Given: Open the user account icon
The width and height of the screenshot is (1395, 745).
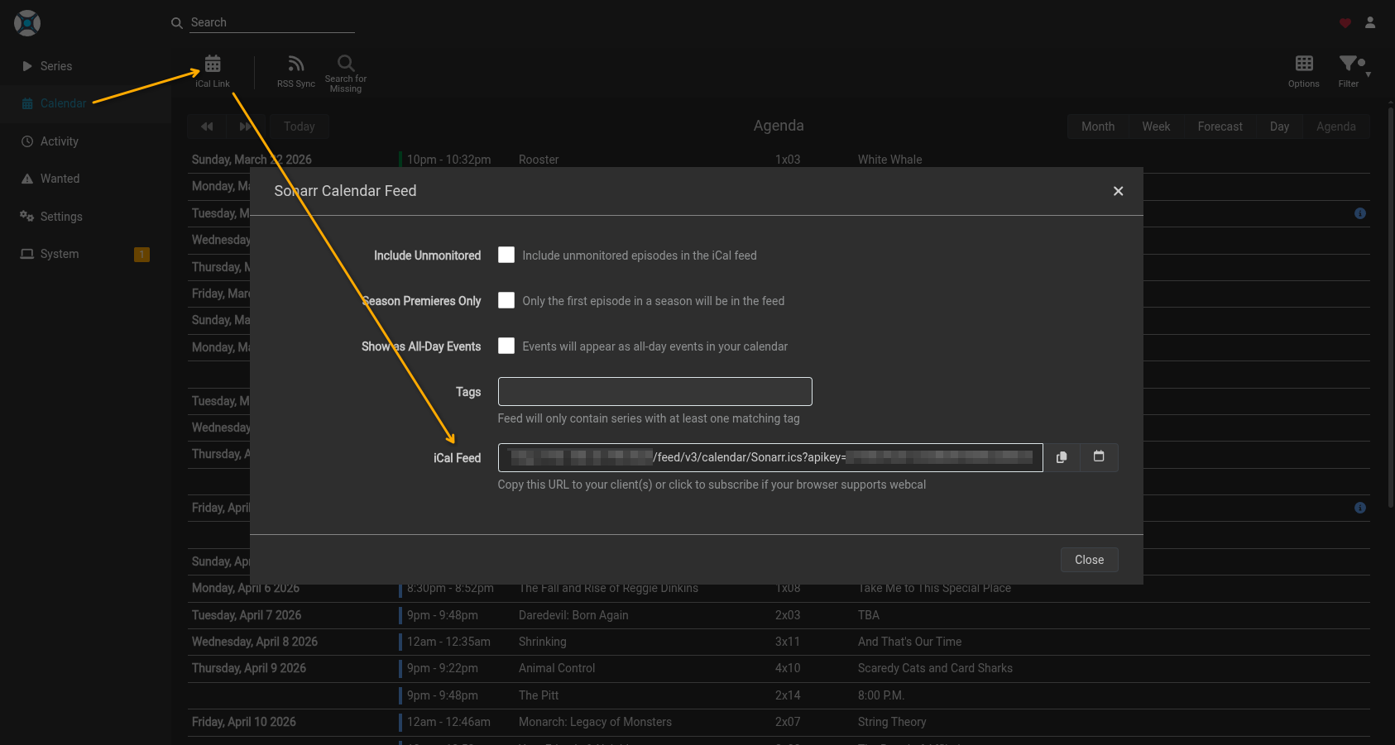Looking at the screenshot, I should (x=1370, y=23).
